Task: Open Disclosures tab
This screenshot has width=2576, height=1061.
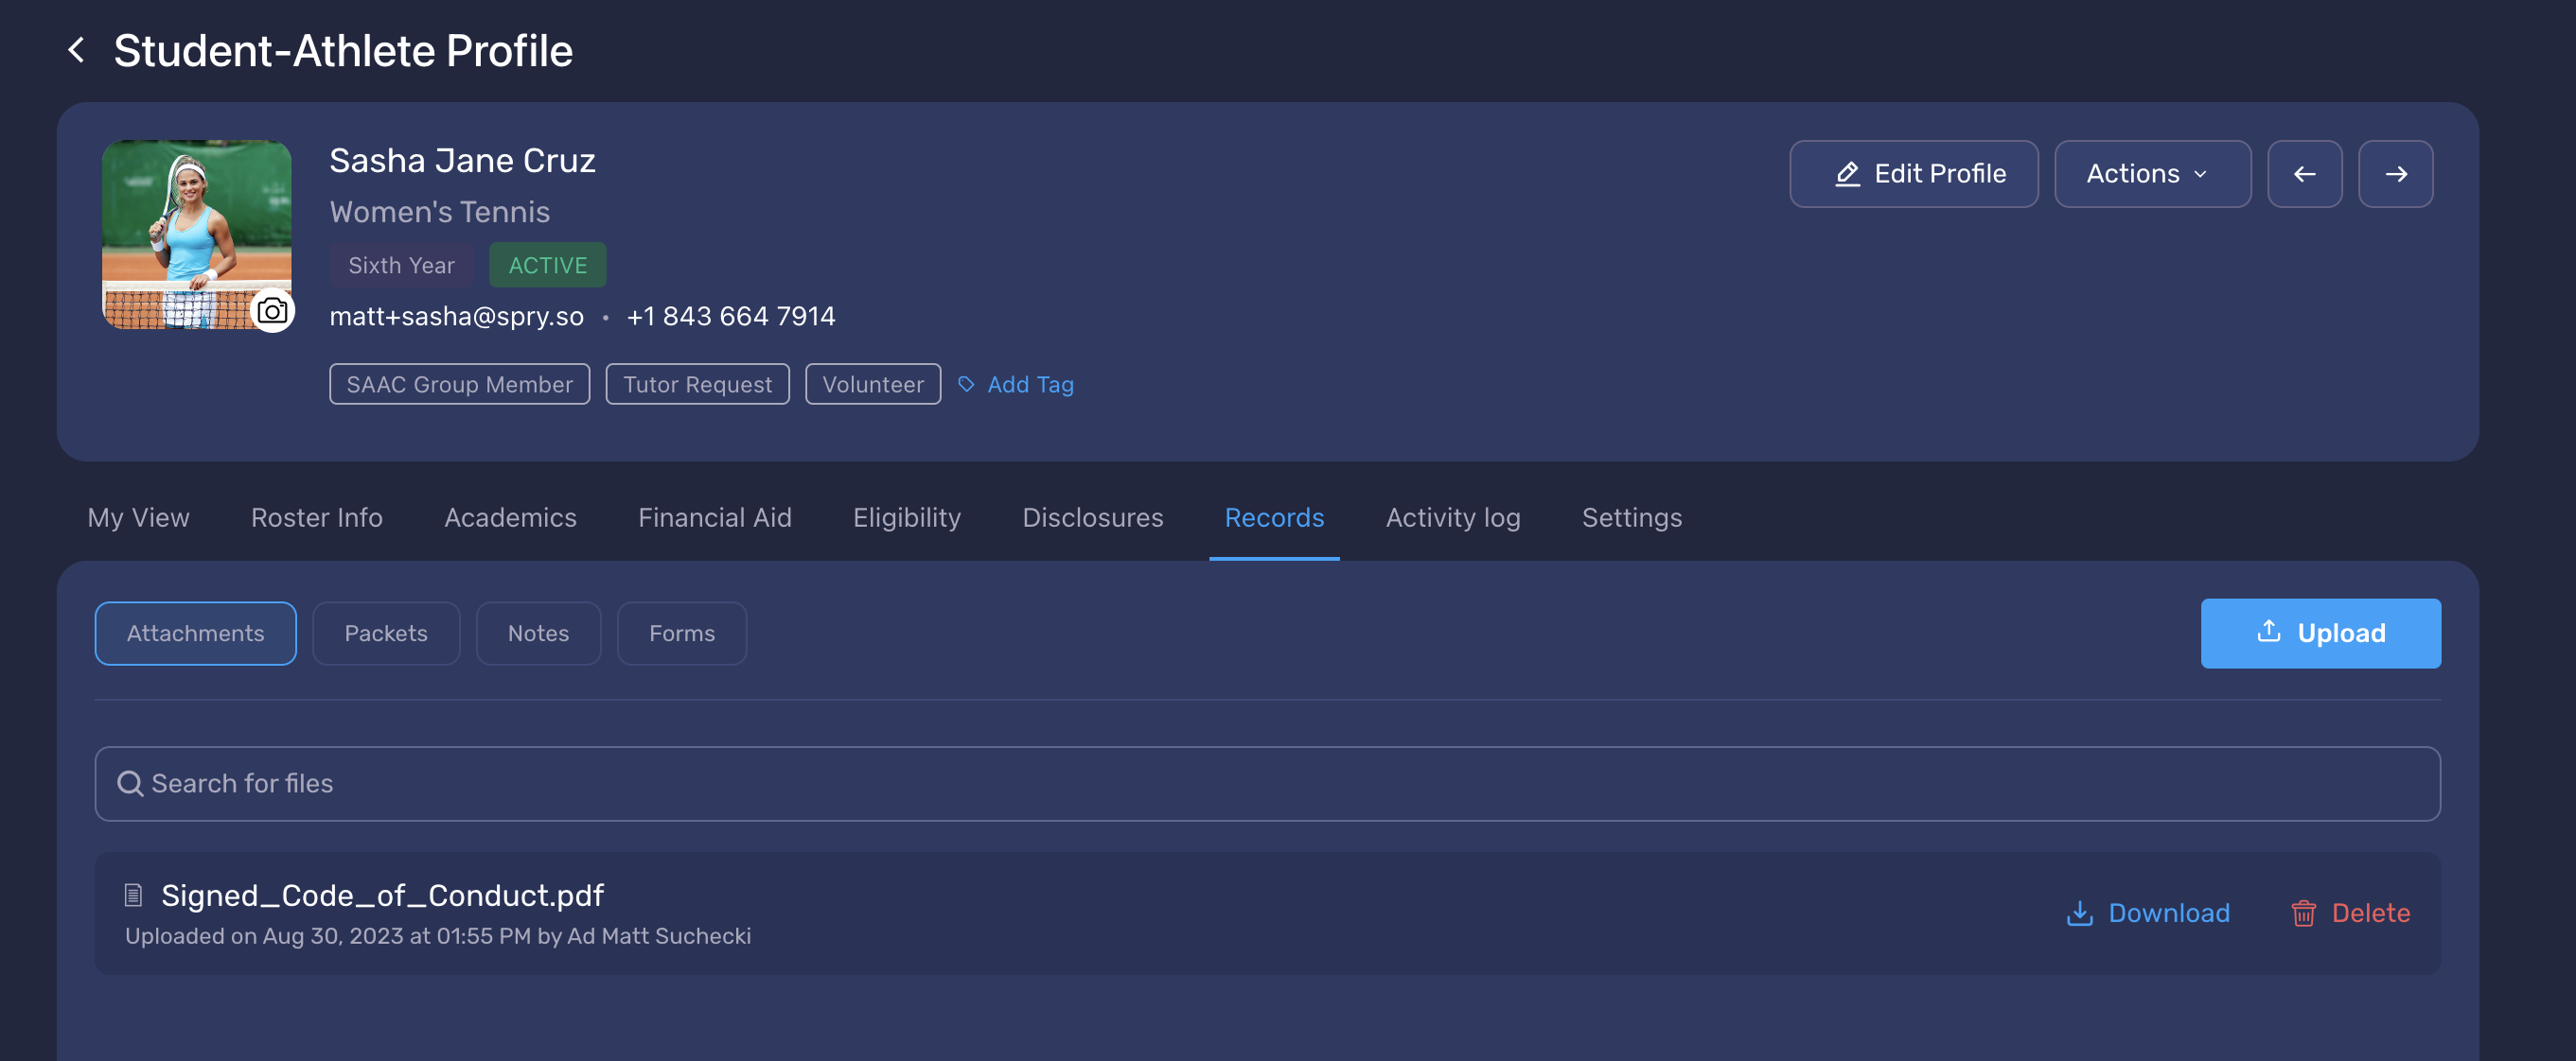Action: [1092, 517]
